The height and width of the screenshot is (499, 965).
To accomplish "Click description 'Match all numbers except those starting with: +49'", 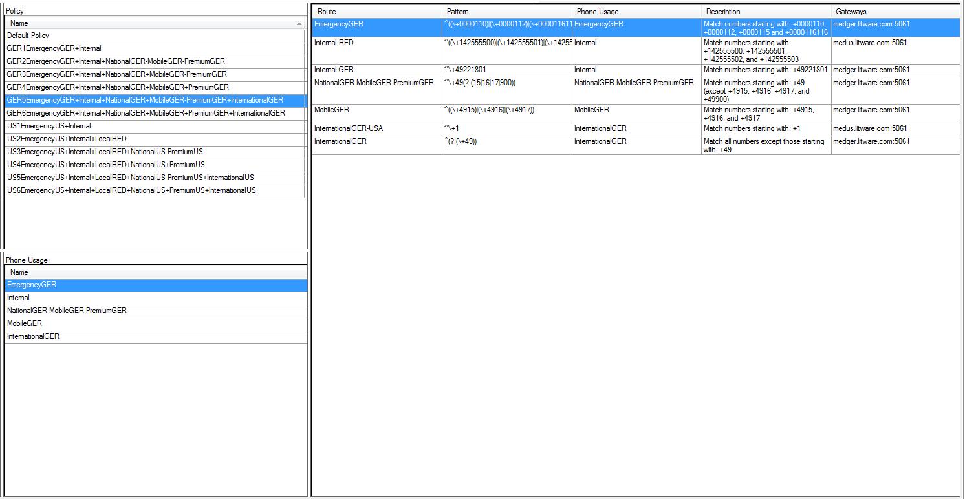I will [766, 145].
